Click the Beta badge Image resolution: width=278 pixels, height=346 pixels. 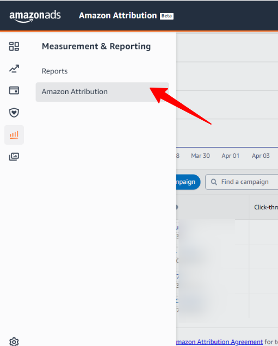[166, 16]
